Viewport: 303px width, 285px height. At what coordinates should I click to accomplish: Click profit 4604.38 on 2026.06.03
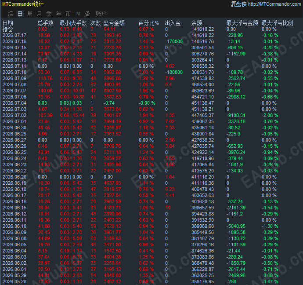(x=112, y=257)
